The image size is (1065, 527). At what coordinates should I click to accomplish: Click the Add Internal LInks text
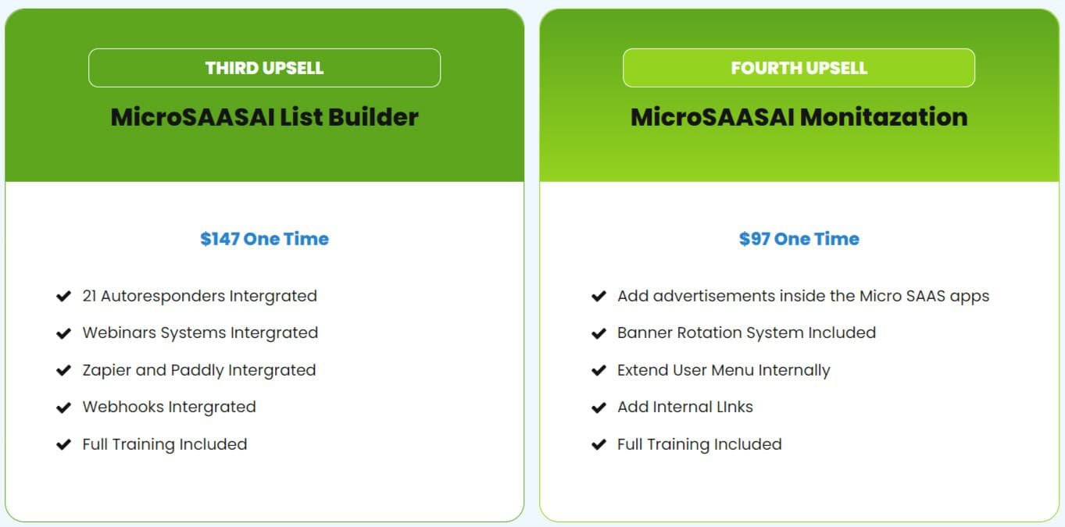click(x=685, y=407)
